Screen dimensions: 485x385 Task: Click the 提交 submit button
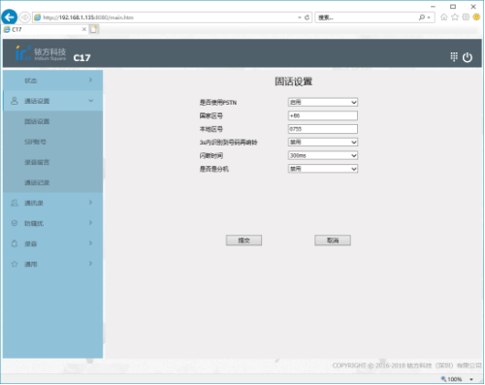243,241
